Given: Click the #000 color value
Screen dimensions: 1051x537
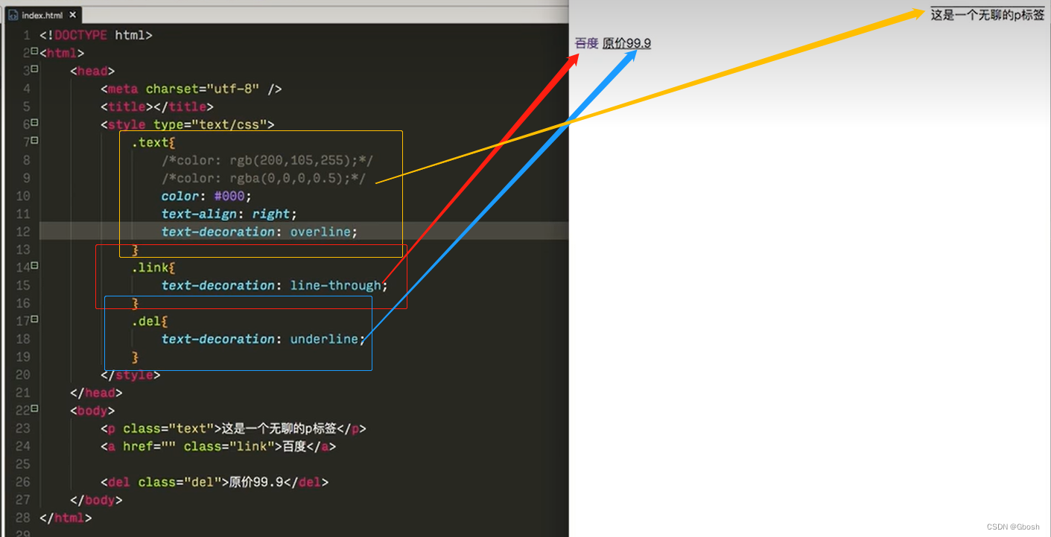Looking at the screenshot, I should point(229,196).
